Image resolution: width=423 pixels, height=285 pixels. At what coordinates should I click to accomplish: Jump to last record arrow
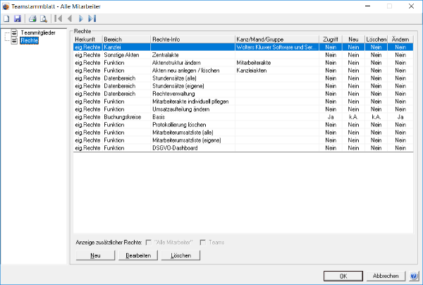[92, 18]
